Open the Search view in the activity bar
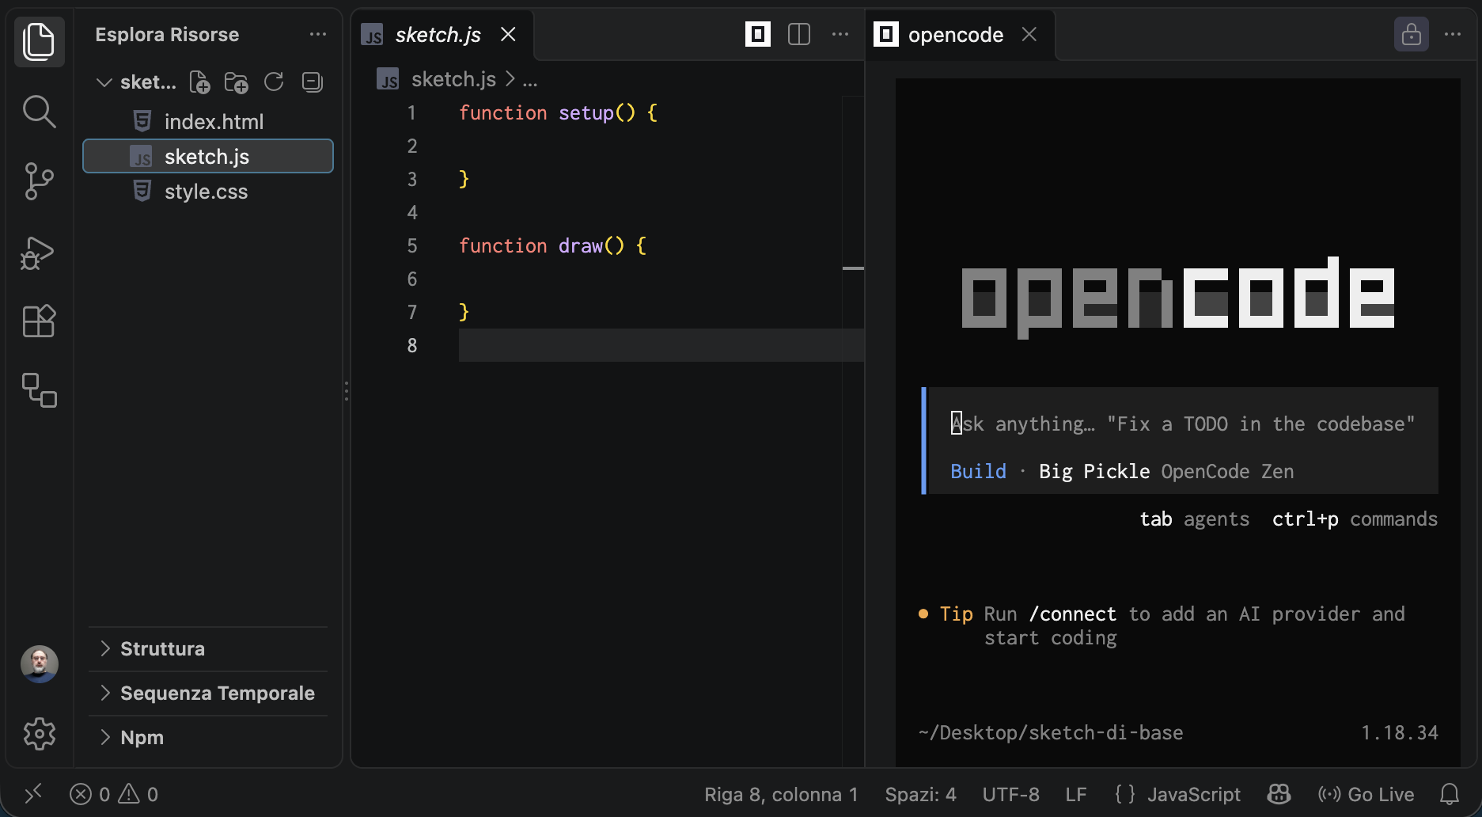The height and width of the screenshot is (817, 1482). 39,112
